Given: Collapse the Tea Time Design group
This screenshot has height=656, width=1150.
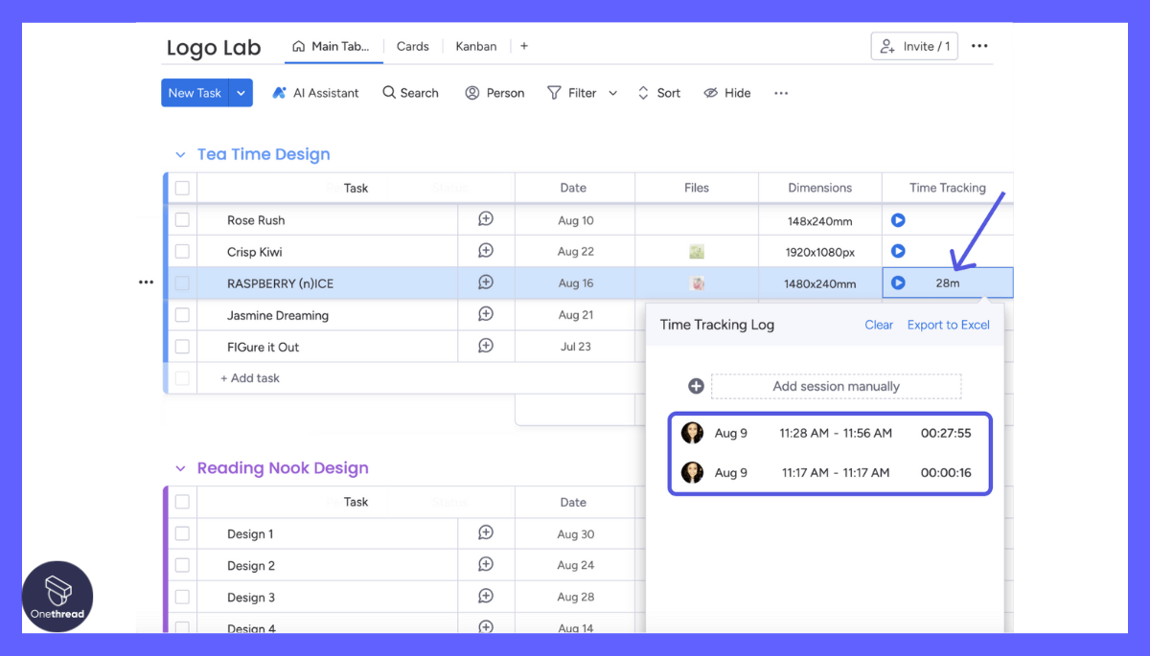Looking at the screenshot, I should (x=180, y=153).
